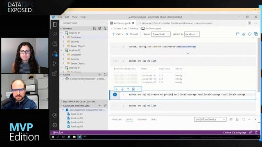The image size is (262, 147).
Task: Click Choose SQL Language in status bar
Action: pyautogui.click(x=235, y=132)
